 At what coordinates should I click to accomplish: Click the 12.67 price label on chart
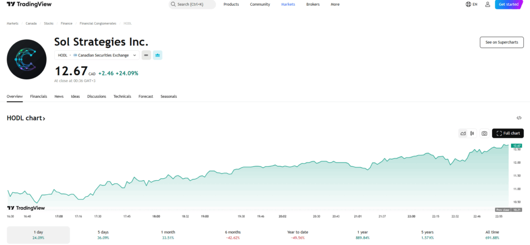(517, 146)
